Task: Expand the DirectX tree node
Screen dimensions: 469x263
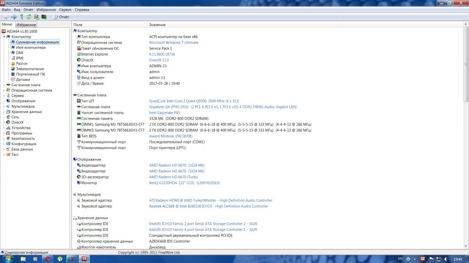Action: tap(4, 122)
